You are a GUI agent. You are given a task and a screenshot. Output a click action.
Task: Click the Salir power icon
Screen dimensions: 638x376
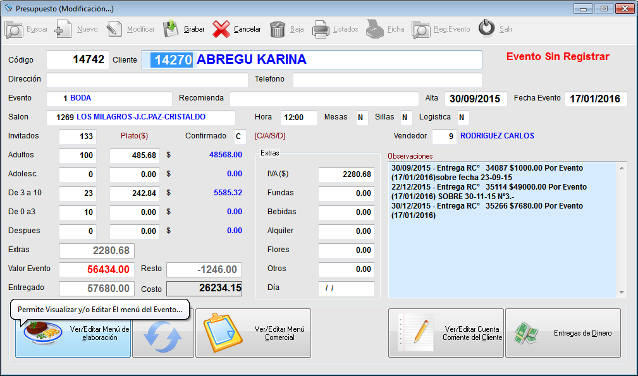click(486, 28)
